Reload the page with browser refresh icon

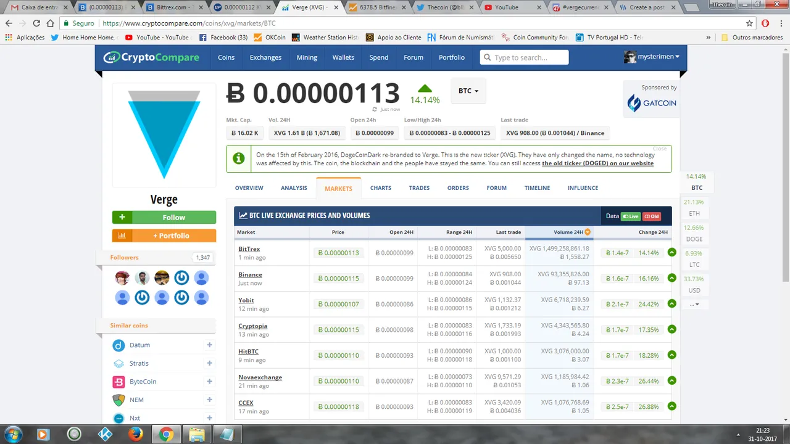click(x=36, y=23)
